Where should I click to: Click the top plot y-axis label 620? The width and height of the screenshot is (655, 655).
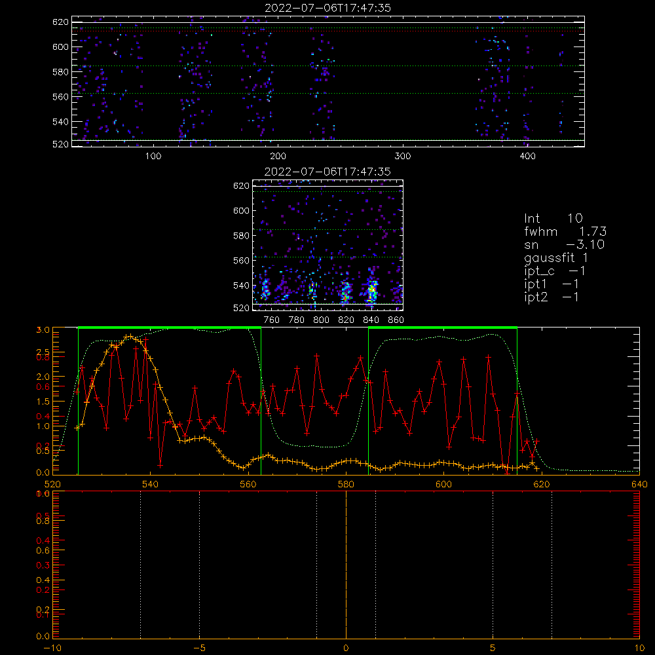(x=60, y=22)
